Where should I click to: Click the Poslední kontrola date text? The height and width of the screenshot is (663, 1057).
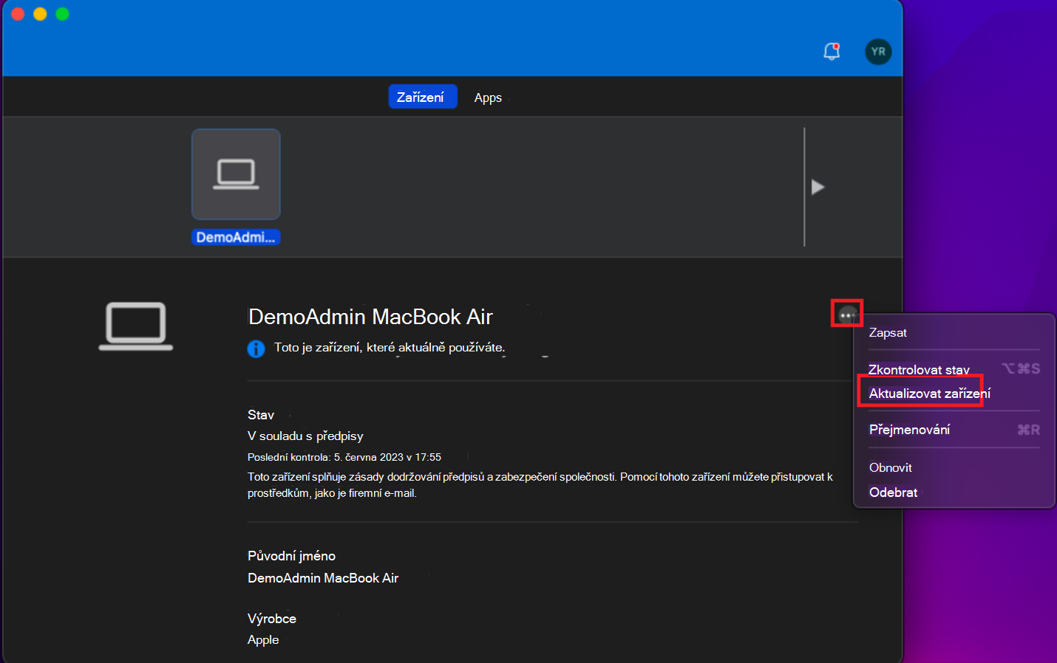coord(344,457)
